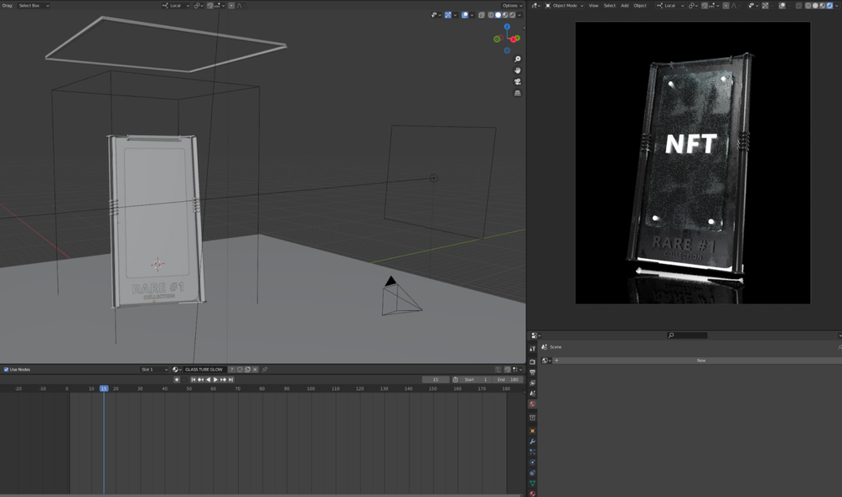Screen dimensions: 842x497
Task: Switch left viewport to material preview shading
Action: (504, 15)
